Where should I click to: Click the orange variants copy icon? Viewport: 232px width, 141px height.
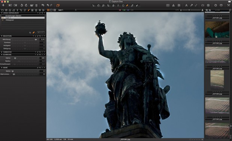[58, 6]
